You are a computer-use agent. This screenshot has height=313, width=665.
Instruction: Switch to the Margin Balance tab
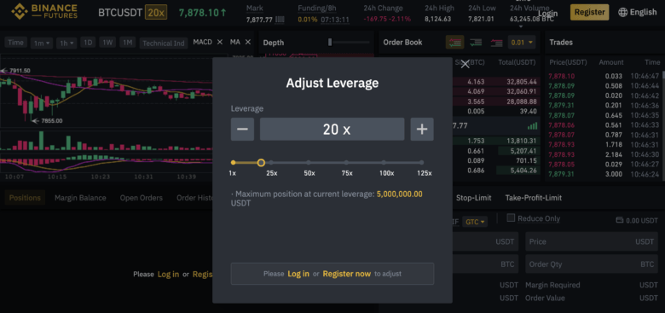(80, 198)
